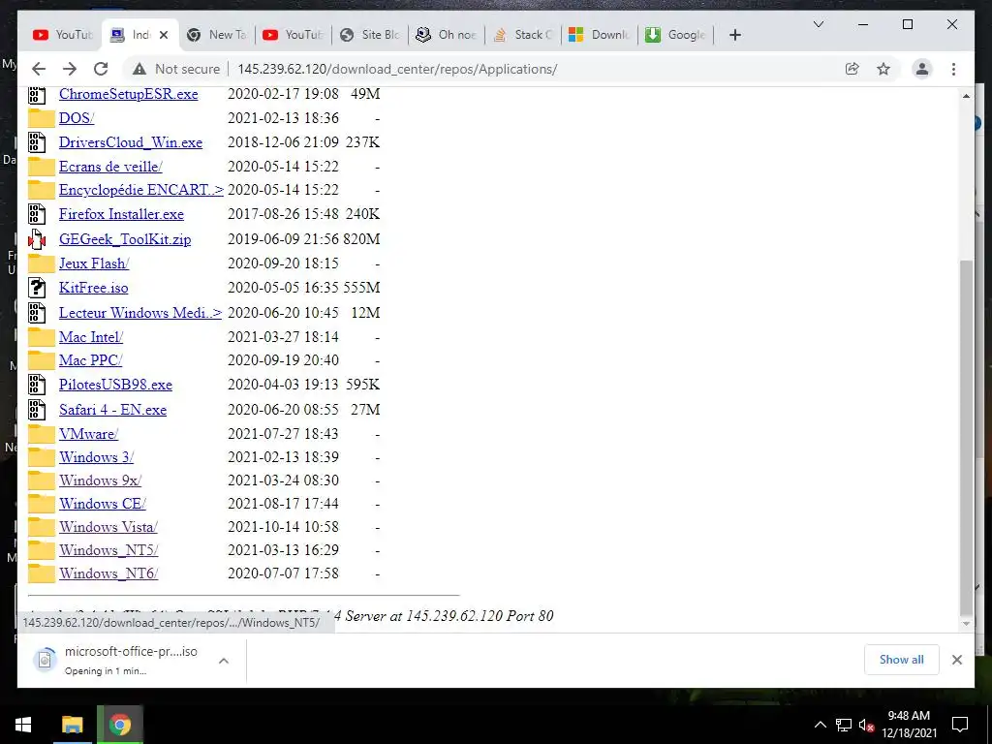Switch to the second YouTube tab
Viewport: 992px width, 744px height.
[x=293, y=35]
